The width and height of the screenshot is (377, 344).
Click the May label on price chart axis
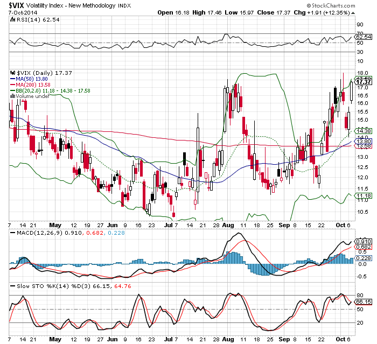pyautogui.click(x=55, y=225)
